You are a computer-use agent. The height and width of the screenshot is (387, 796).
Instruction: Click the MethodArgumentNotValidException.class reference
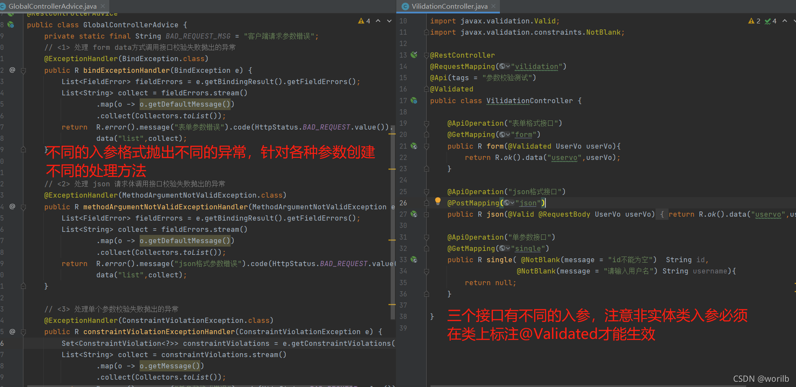[202, 195]
